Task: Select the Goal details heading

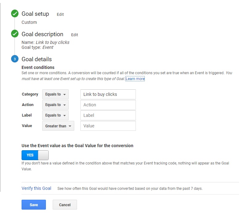Action: click(37, 59)
